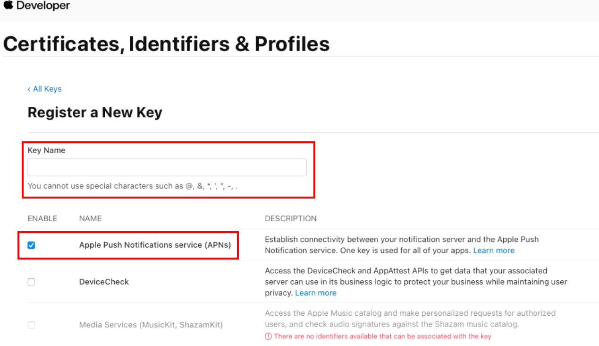The image size is (599, 346).
Task: Click the Developer text in top bar
Action: (43, 6)
